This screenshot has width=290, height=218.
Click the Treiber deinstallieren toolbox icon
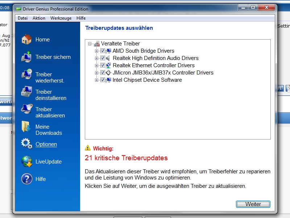coord(26,92)
